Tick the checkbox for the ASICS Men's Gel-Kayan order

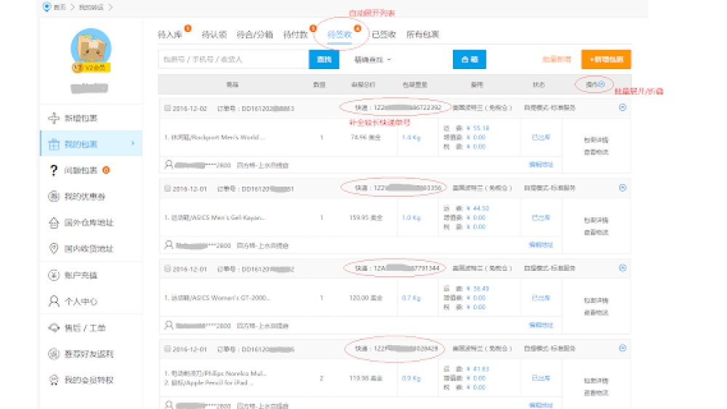[167, 189]
